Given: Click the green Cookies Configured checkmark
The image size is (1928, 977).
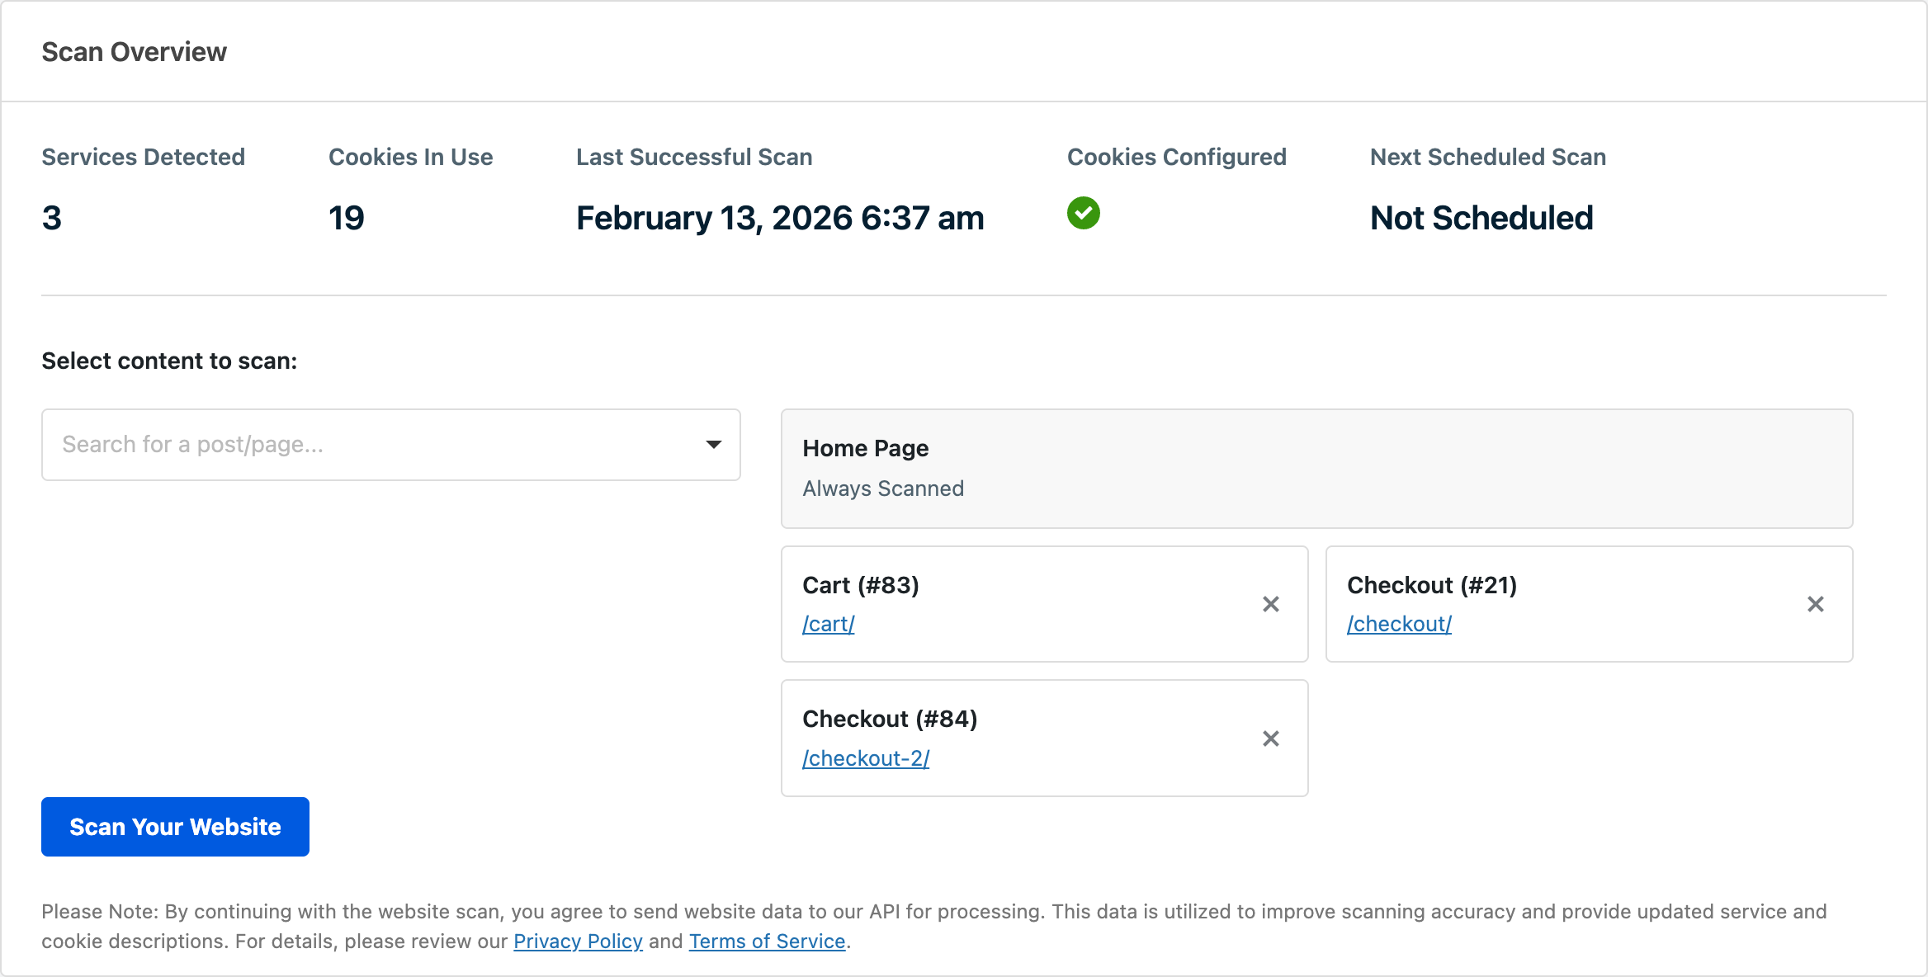Looking at the screenshot, I should coord(1083,213).
